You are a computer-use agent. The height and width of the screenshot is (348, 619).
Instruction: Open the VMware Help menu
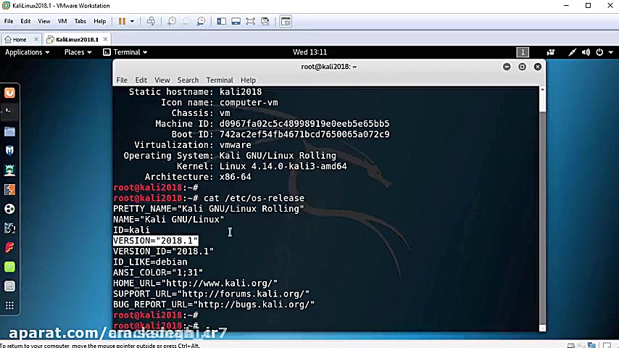(x=99, y=21)
